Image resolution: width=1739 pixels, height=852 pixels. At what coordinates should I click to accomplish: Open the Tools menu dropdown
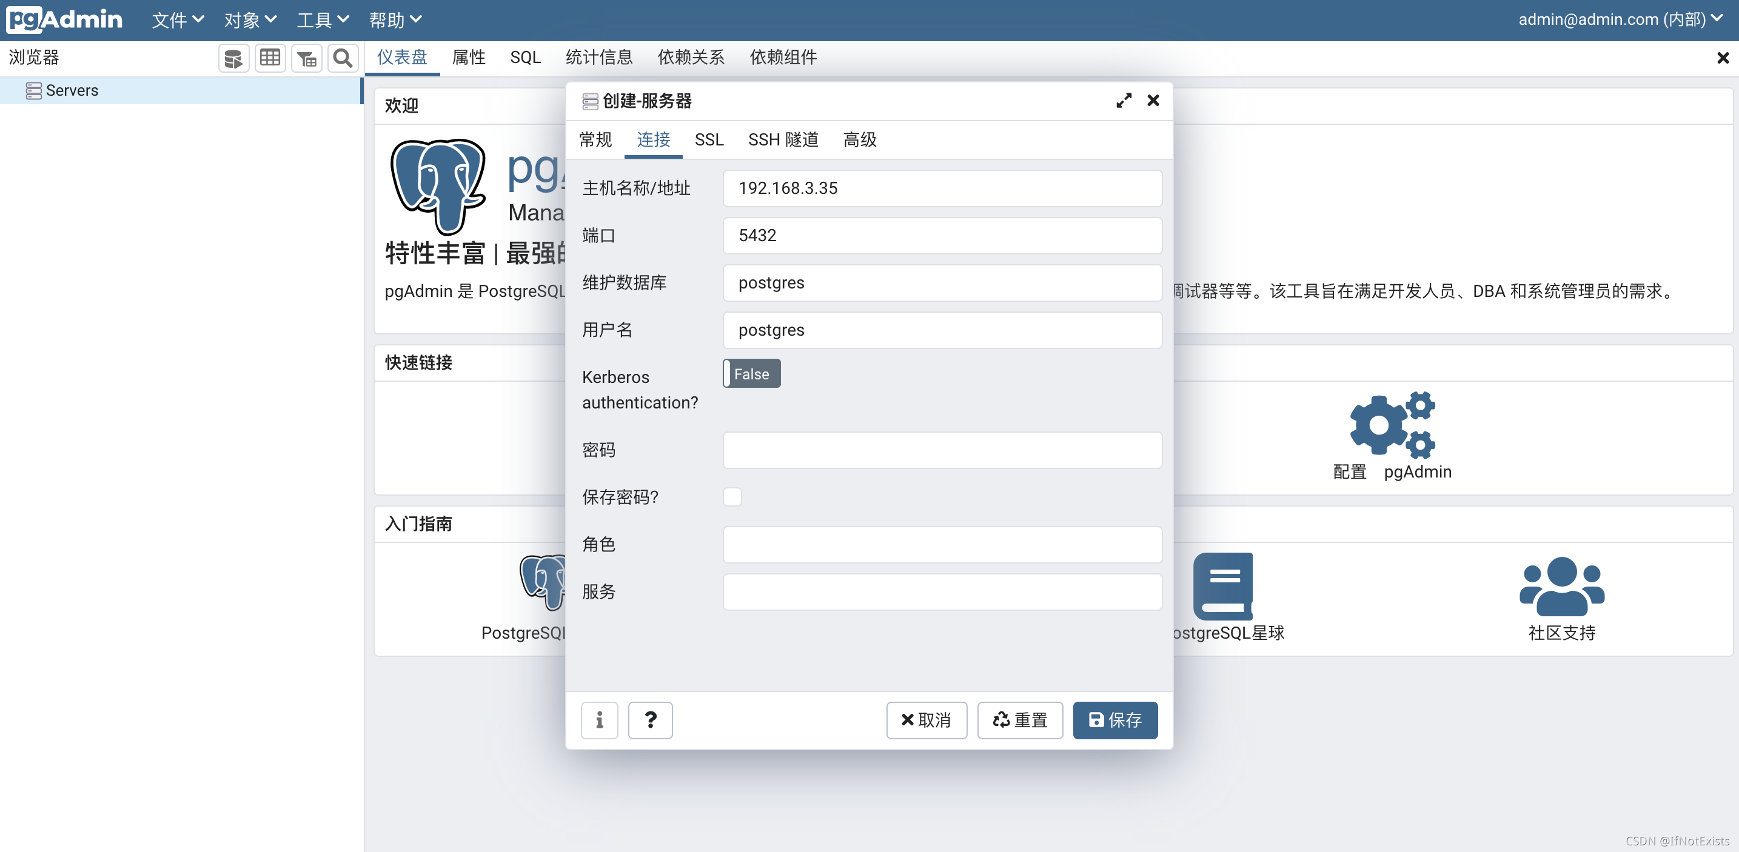tap(323, 19)
